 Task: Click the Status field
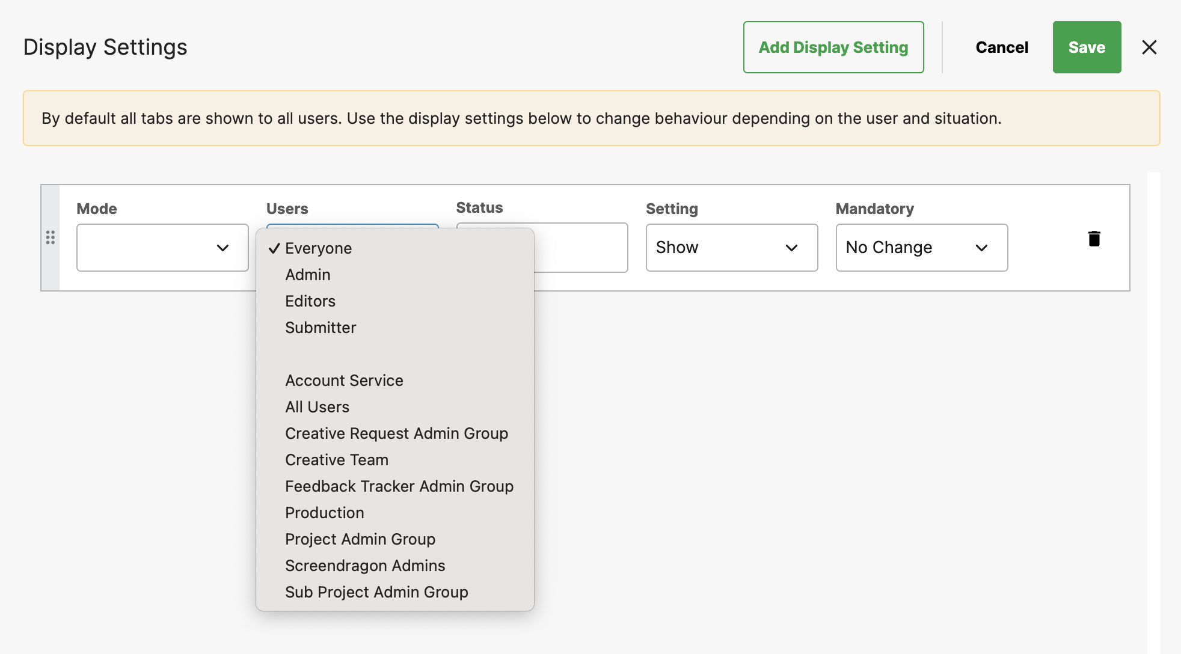[580, 248]
